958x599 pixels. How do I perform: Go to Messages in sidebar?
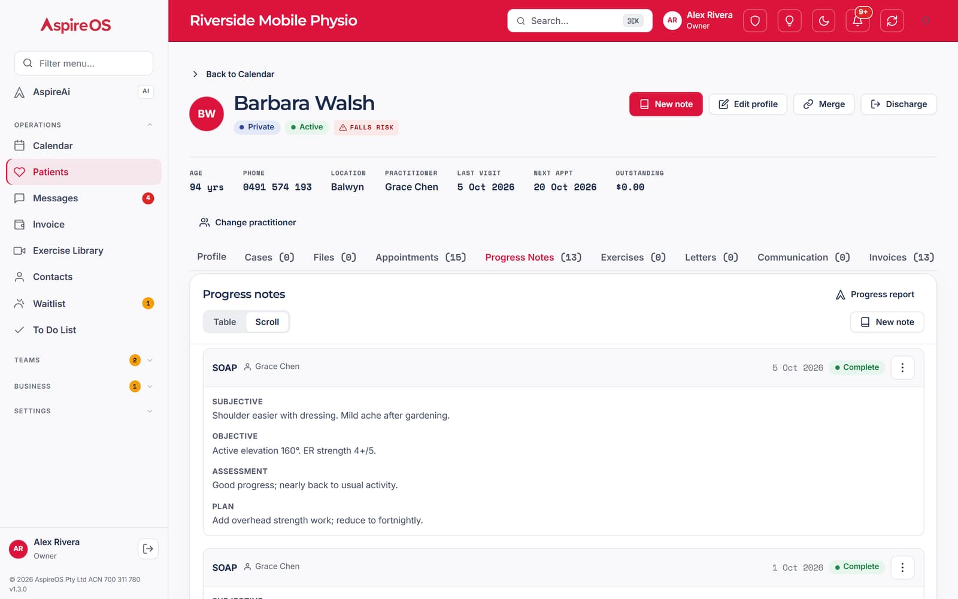point(84,198)
